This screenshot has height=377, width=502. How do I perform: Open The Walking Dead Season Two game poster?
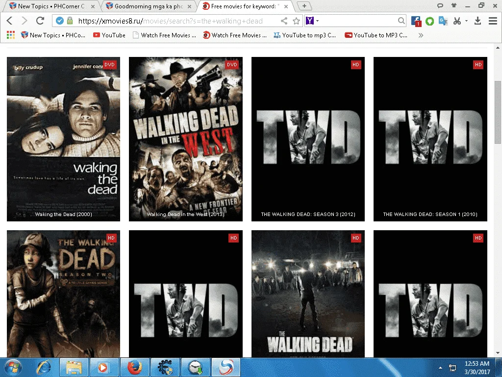pos(63,294)
